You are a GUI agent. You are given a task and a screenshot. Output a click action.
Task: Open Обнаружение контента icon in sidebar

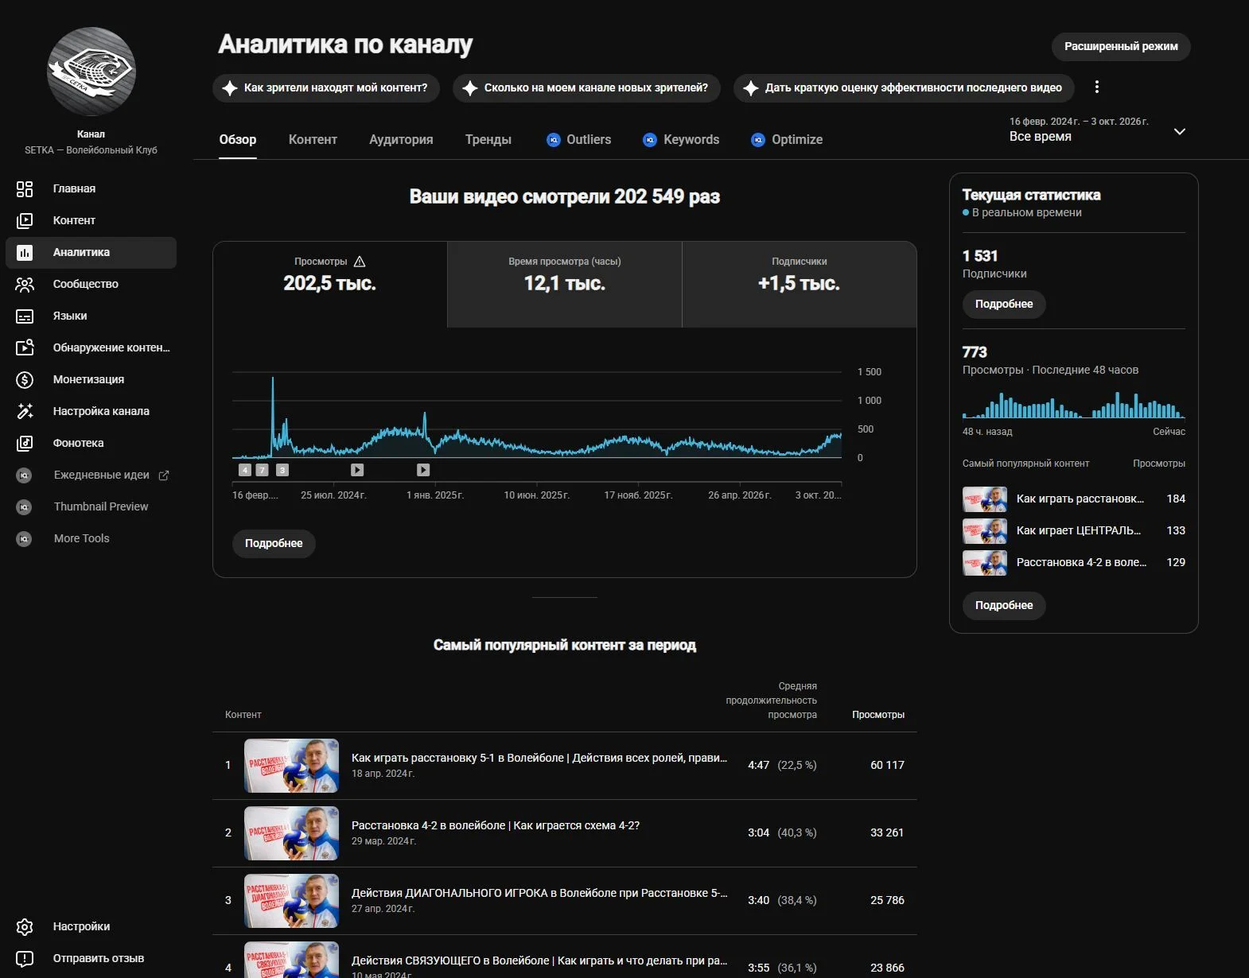click(25, 347)
